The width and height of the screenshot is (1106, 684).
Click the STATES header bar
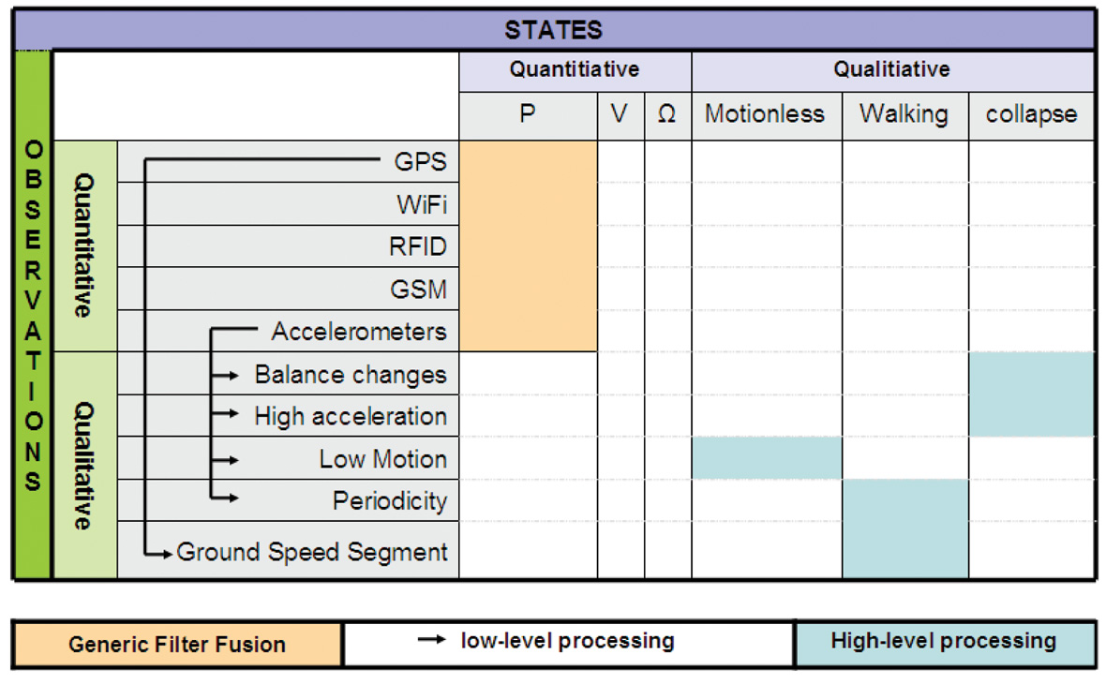[553, 29]
